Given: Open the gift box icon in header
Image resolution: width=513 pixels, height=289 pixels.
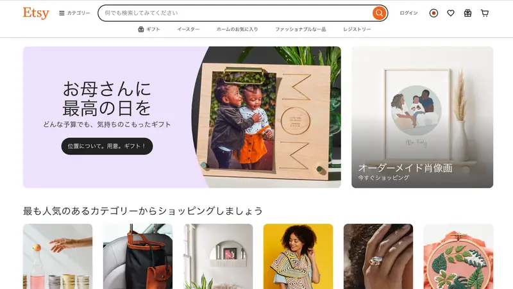Looking at the screenshot, I should 467,13.
